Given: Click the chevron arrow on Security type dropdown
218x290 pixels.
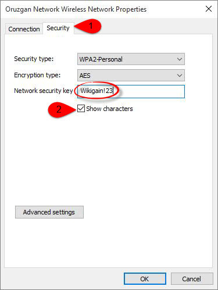Looking at the screenshot, I should click(180, 59).
